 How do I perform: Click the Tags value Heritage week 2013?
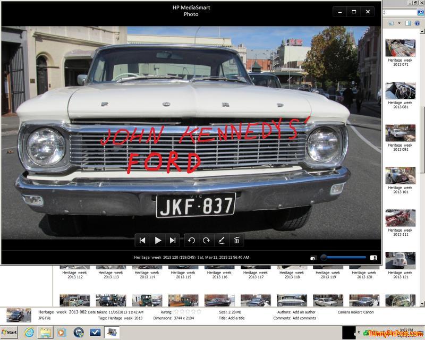125,318
